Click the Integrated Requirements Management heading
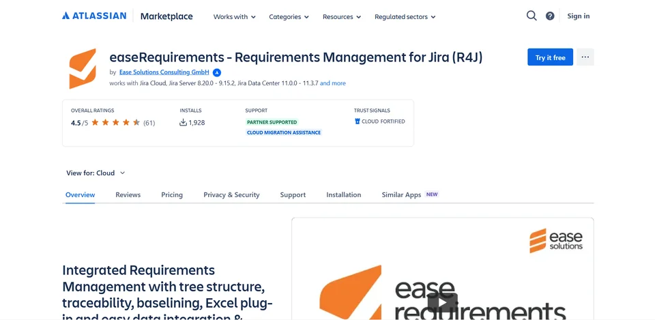 pos(167,293)
